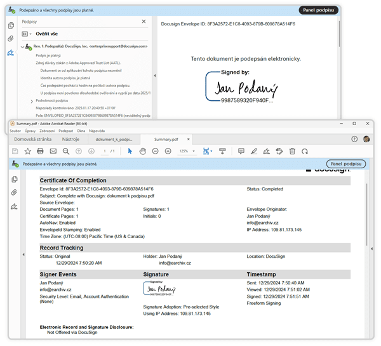The width and height of the screenshot is (381, 346).
Task: Close the Podpisy panel
Action: pos(144,22)
